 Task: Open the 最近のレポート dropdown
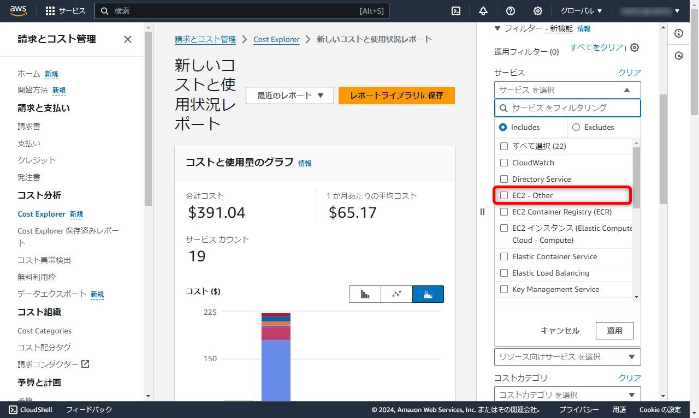(x=289, y=95)
